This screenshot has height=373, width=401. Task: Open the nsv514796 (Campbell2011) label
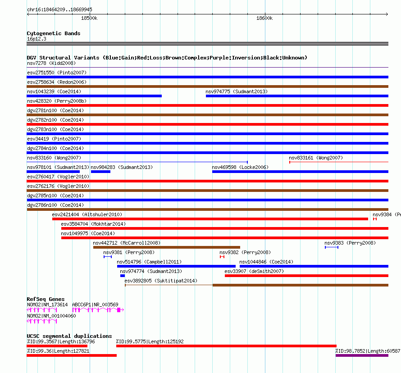(x=149, y=262)
